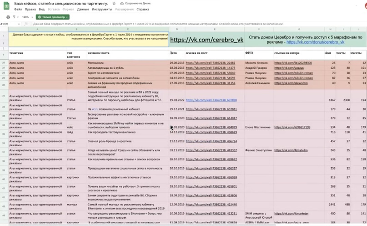
Task: Open the Правка menu
Action: pos(30,10)
